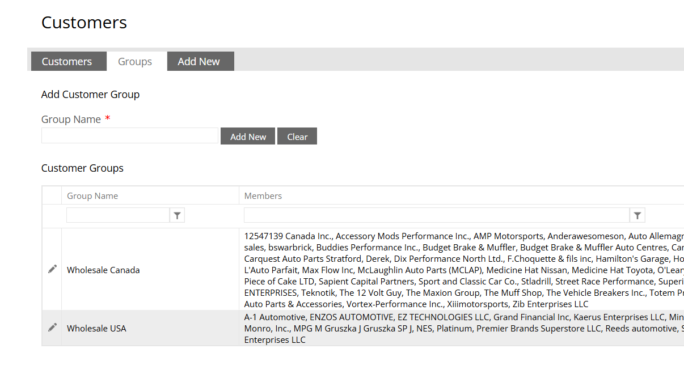Viewport: 684px width, 374px height.
Task: Click the Members column filter box
Action: pyautogui.click(x=437, y=215)
